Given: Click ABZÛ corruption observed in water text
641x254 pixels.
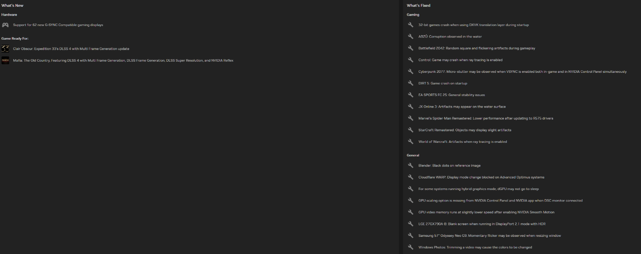Looking at the screenshot, I should coord(450,36).
